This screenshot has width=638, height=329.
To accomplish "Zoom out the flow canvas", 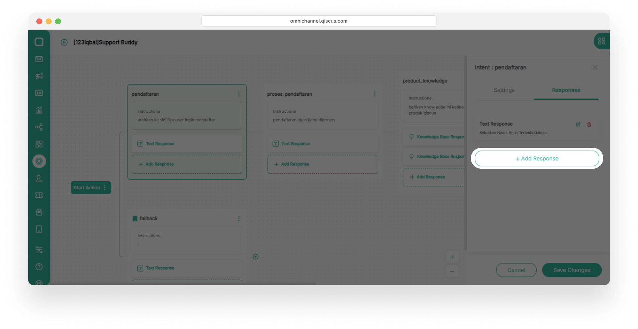I will tap(452, 271).
